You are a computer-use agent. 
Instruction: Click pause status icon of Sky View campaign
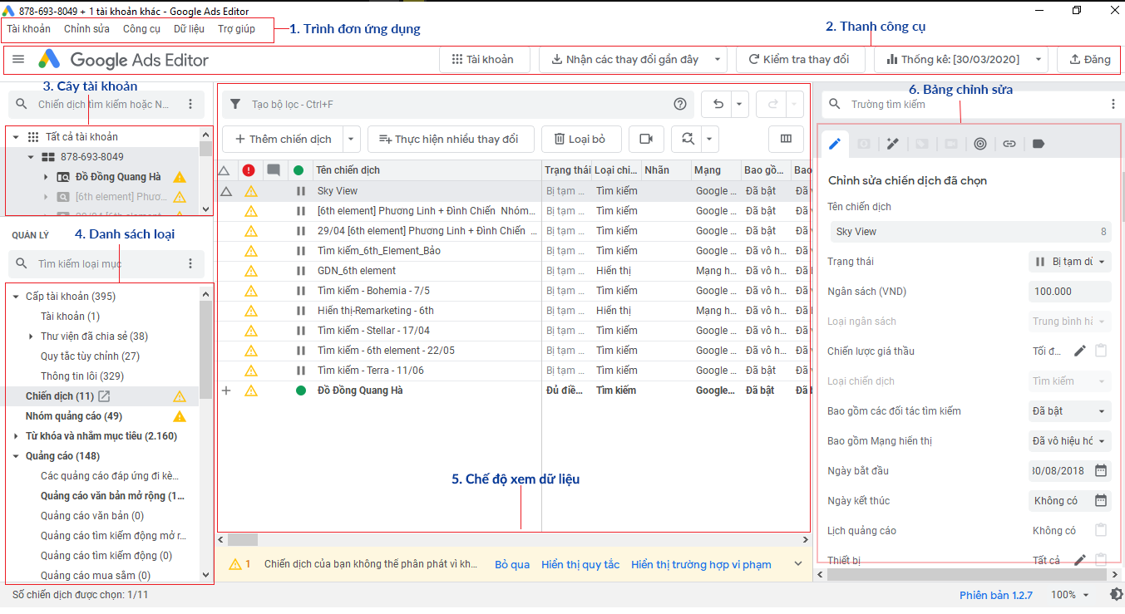click(x=300, y=191)
